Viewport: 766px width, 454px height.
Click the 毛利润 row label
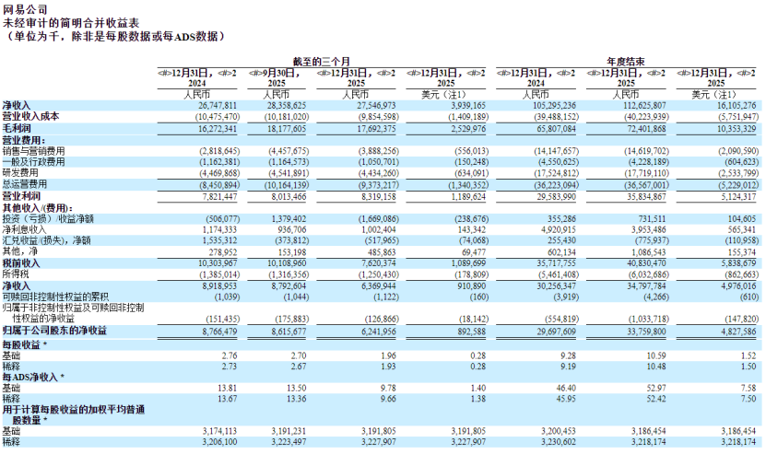(x=16, y=128)
